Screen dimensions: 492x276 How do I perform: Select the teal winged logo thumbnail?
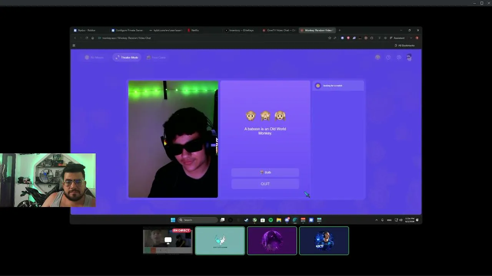(220, 241)
